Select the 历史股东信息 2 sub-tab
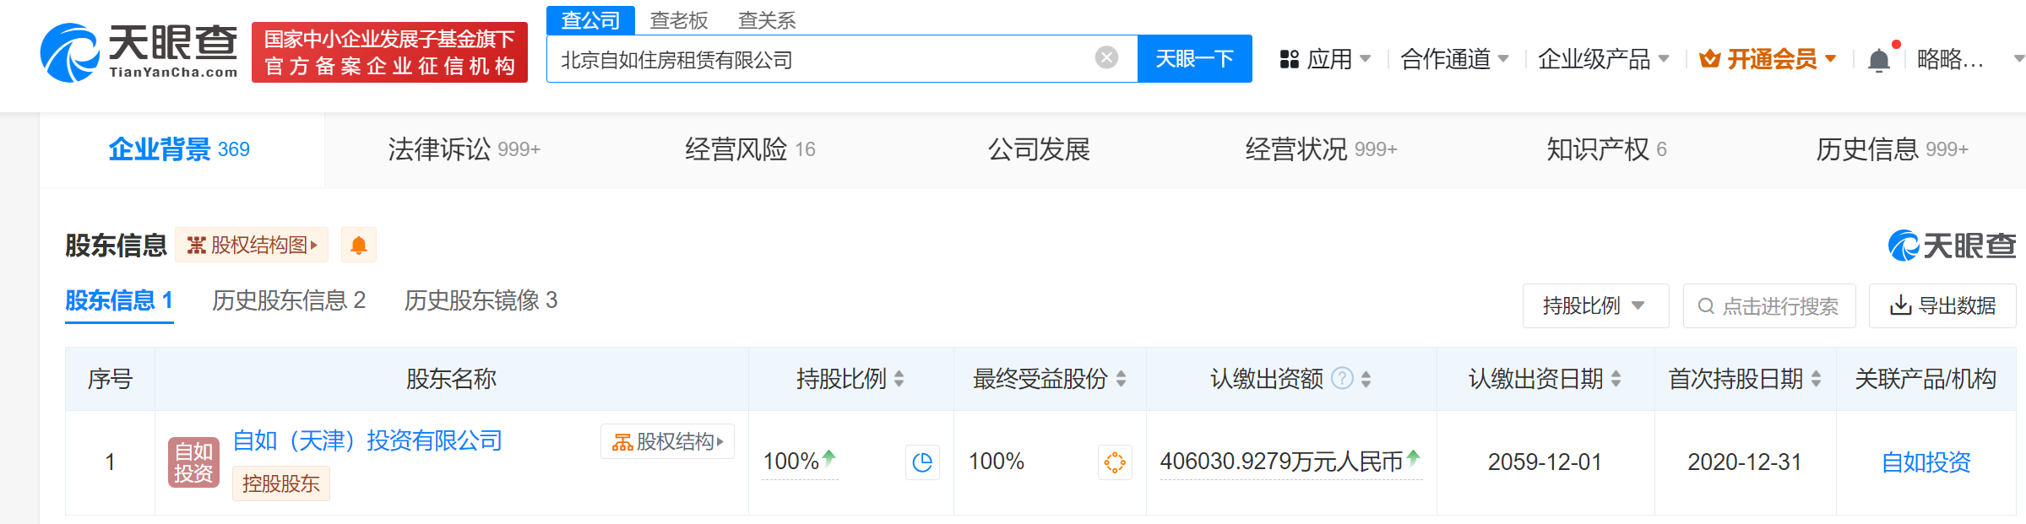2026x524 pixels. coord(289,300)
